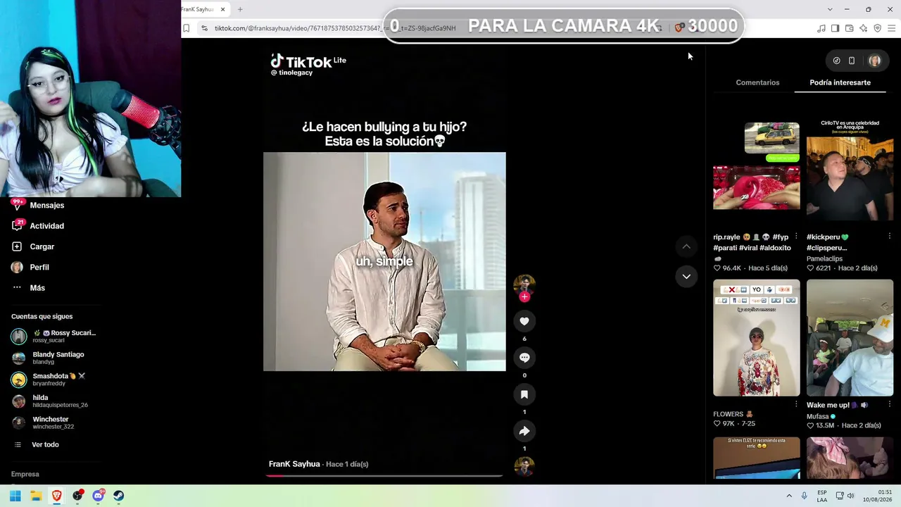Screen dimensions: 901x507
Task: Share the video using the arrow icon
Action: point(524,431)
